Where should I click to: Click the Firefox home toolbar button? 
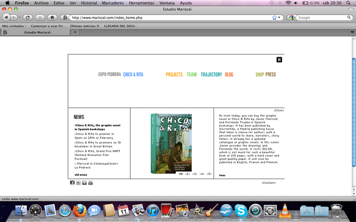[52, 17]
